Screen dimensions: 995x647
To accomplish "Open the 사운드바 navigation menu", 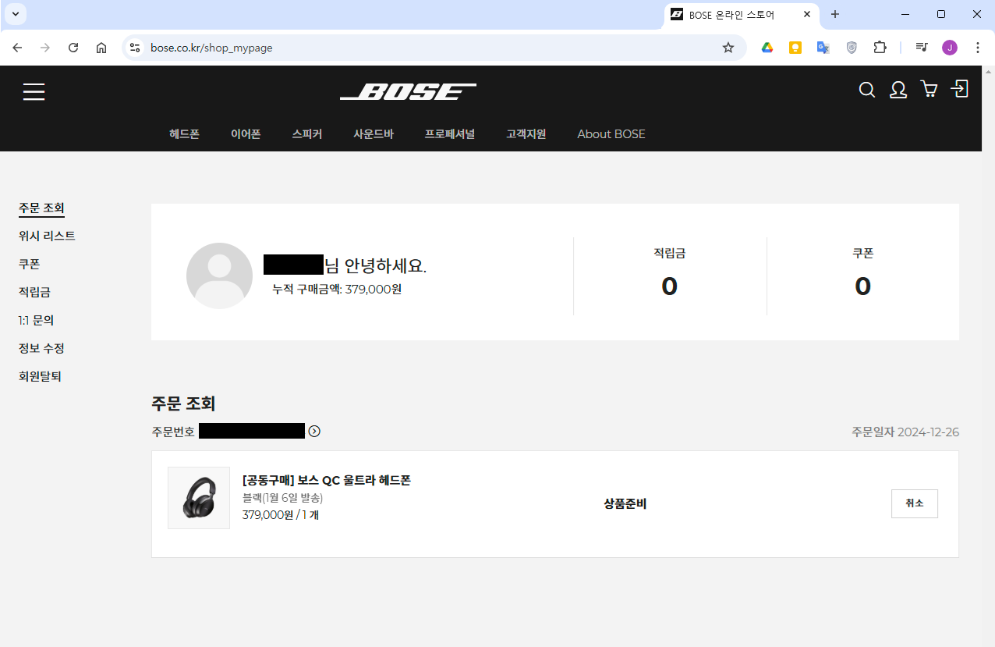I will click(x=374, y=133).
